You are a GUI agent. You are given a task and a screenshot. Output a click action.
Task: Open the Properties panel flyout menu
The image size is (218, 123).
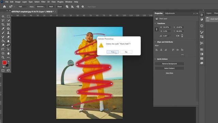[x=197, y=13]
